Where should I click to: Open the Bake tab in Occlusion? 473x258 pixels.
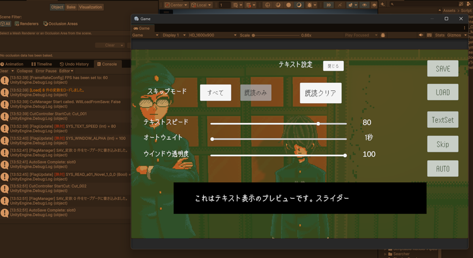point(71,7)
